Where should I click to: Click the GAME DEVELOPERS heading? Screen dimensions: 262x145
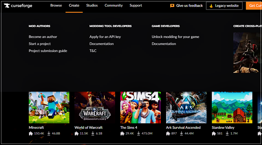pos(166,26)
